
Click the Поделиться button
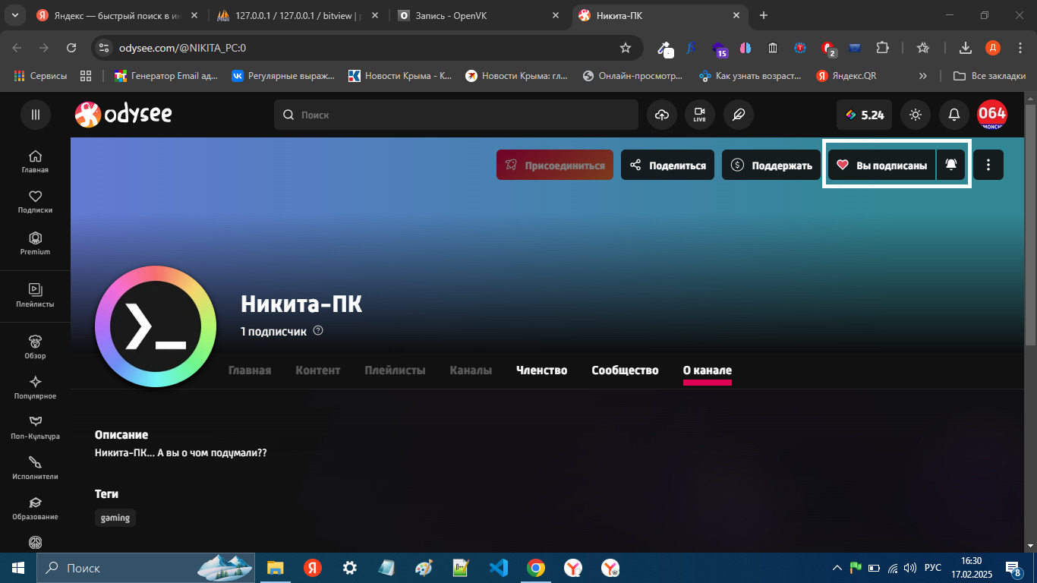(x=667, y=165)
